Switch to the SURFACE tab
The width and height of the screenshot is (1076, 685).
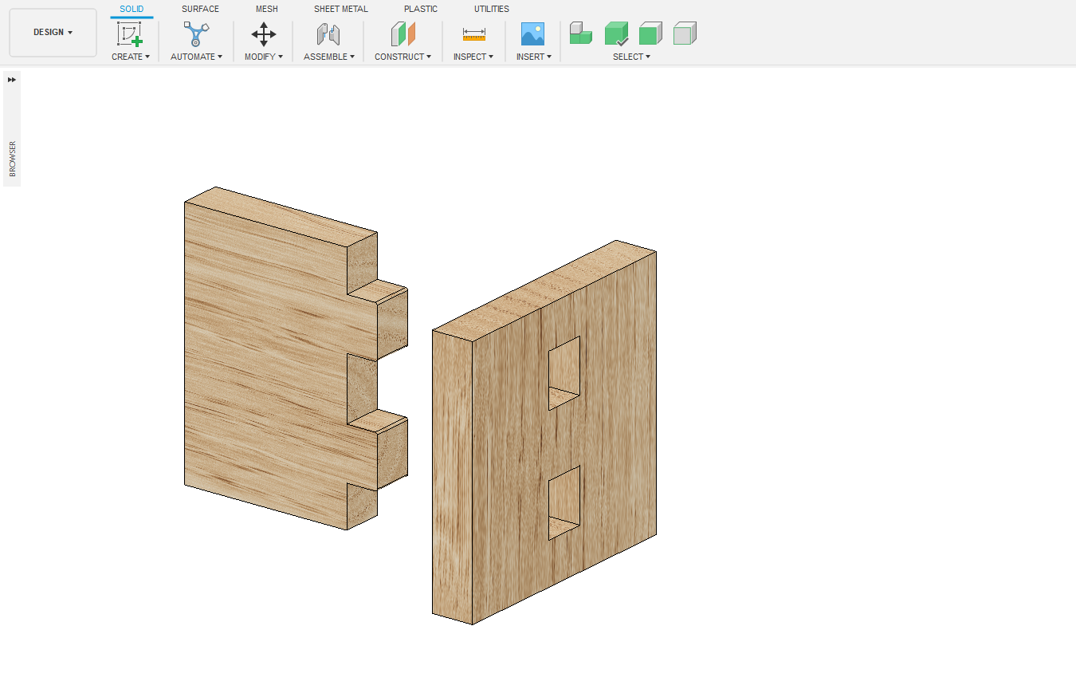(200, 9)
